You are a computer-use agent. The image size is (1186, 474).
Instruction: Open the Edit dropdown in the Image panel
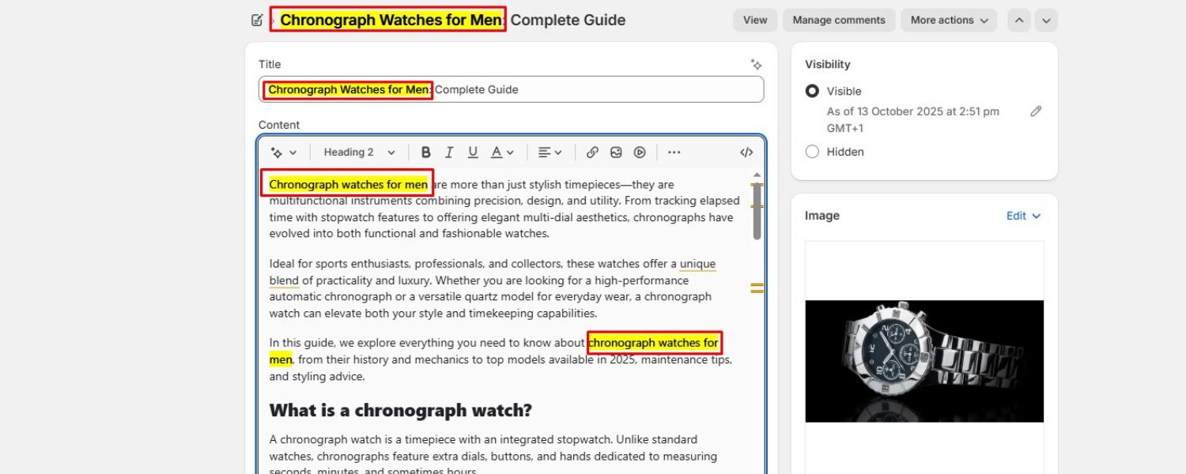pyautogui.click(x=1022, y=215)
